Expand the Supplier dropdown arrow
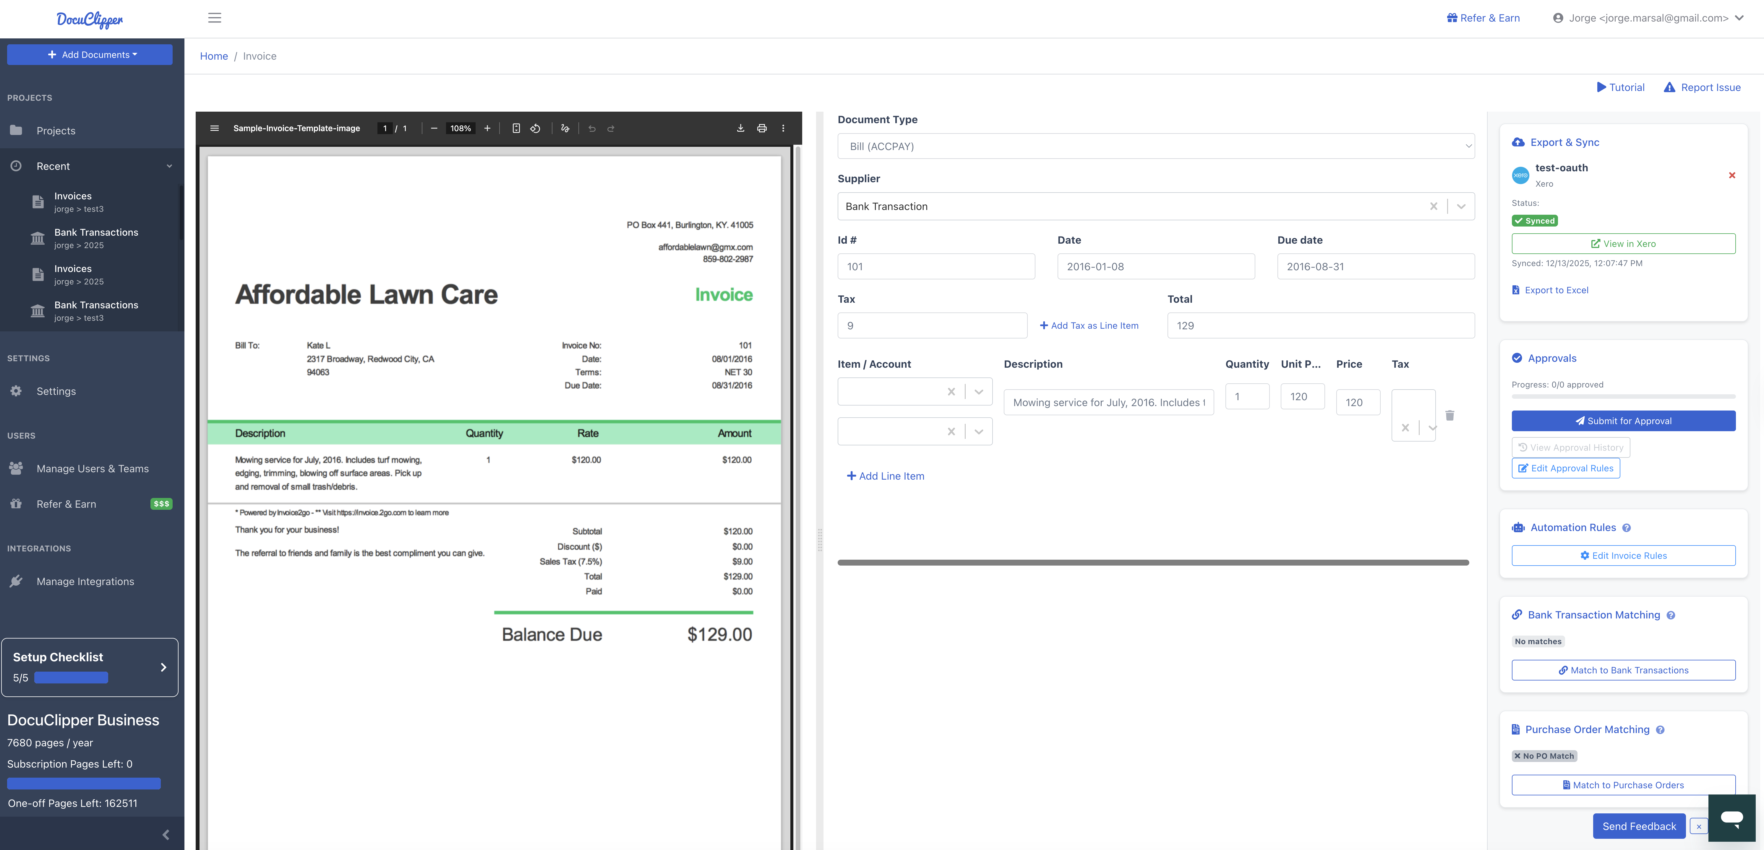 pyautogui.click(x=1461, y=207)
